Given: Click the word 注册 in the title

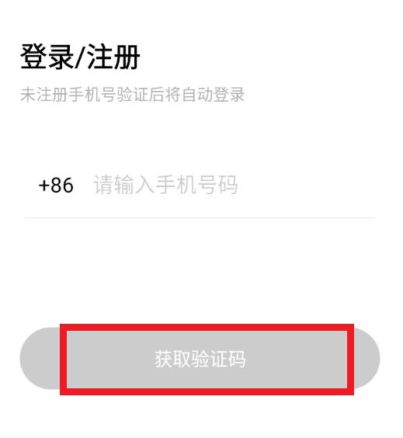Looking at the screenshot, I should tap(113, 57).
